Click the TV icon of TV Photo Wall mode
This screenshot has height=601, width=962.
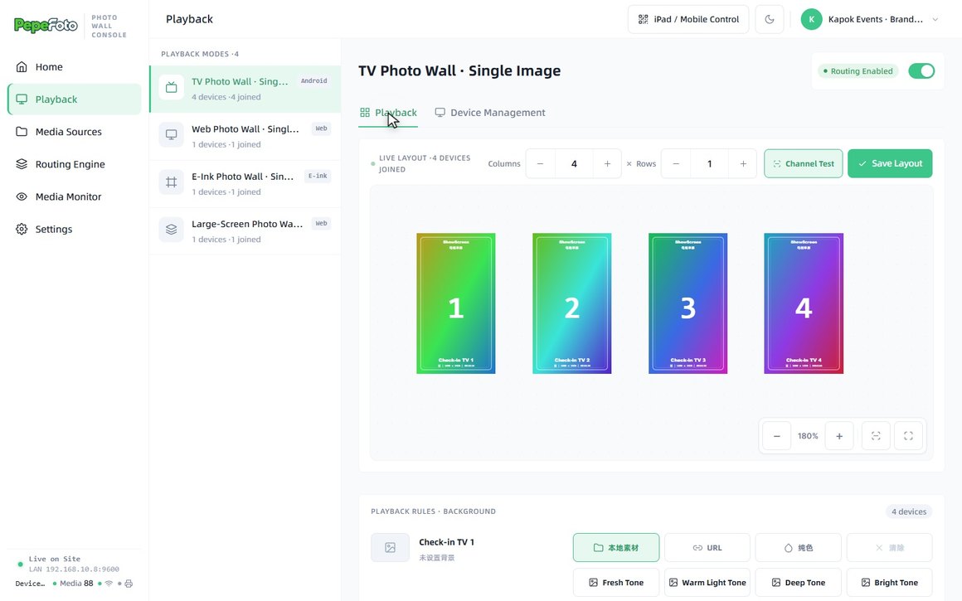pos(171,88)
